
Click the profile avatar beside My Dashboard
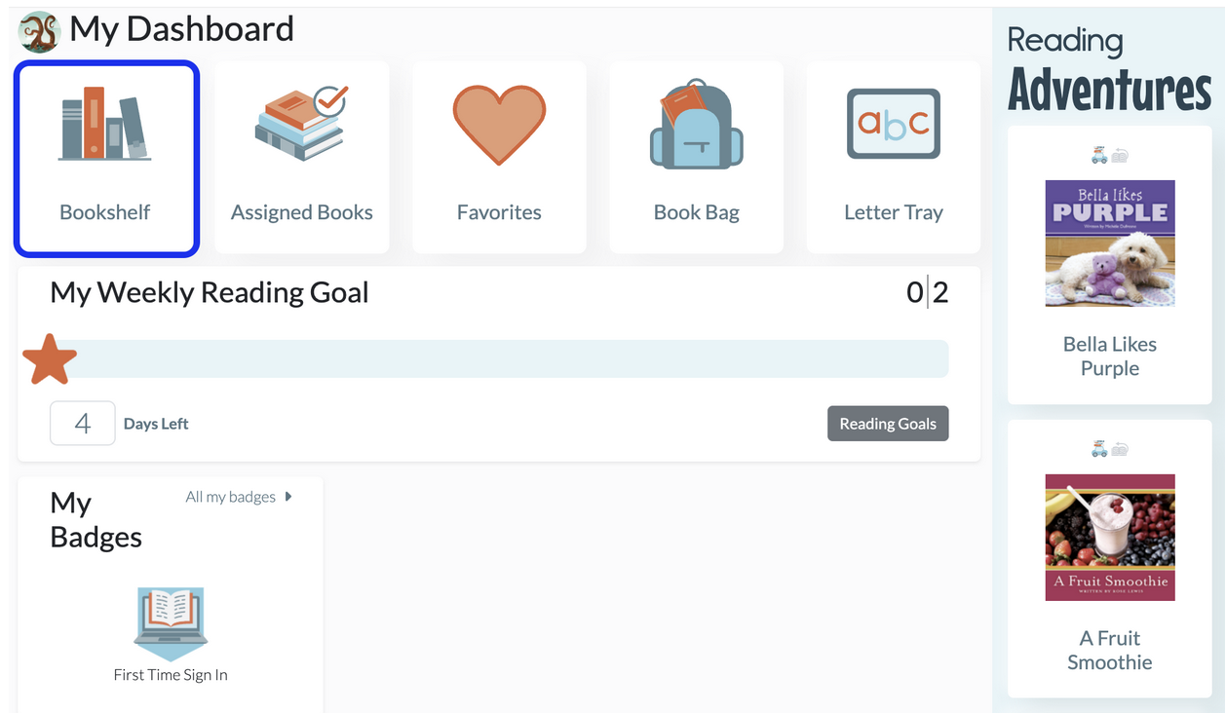pos(39,31)
